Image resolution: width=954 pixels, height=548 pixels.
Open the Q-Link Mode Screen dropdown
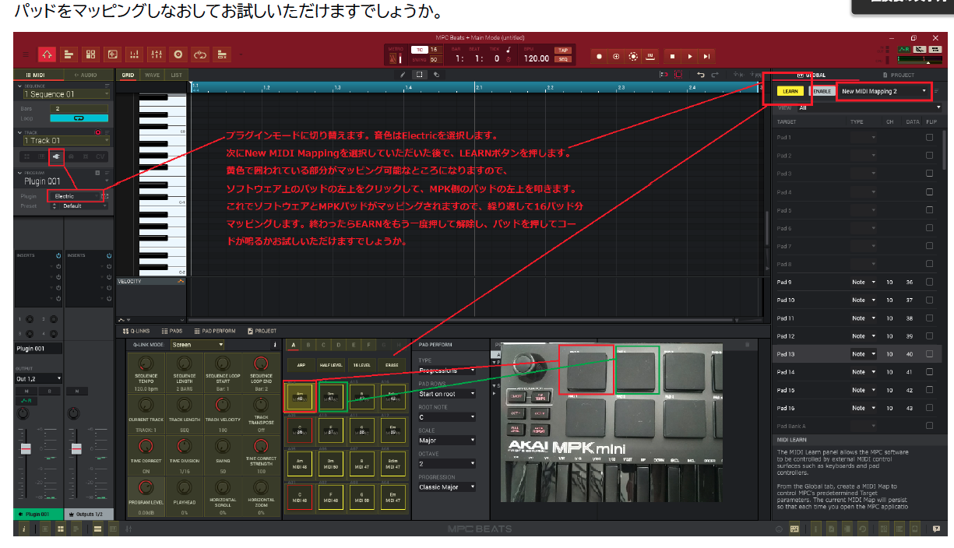pyautogui.click(x=197, y=344)
